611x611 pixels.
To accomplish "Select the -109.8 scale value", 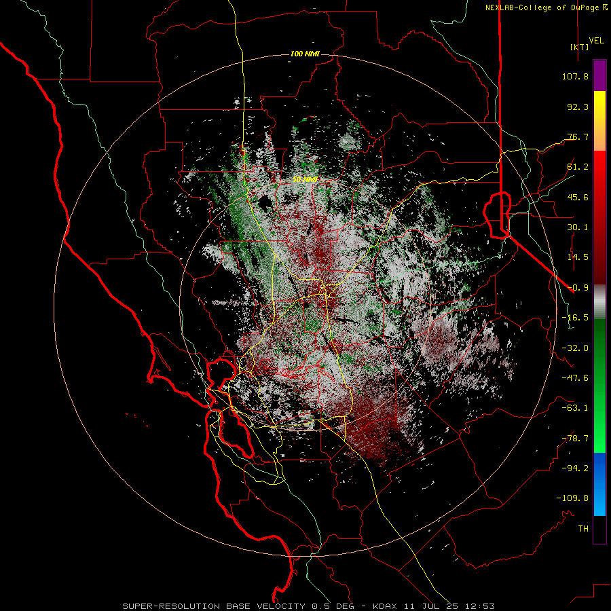I will point(572,498).
